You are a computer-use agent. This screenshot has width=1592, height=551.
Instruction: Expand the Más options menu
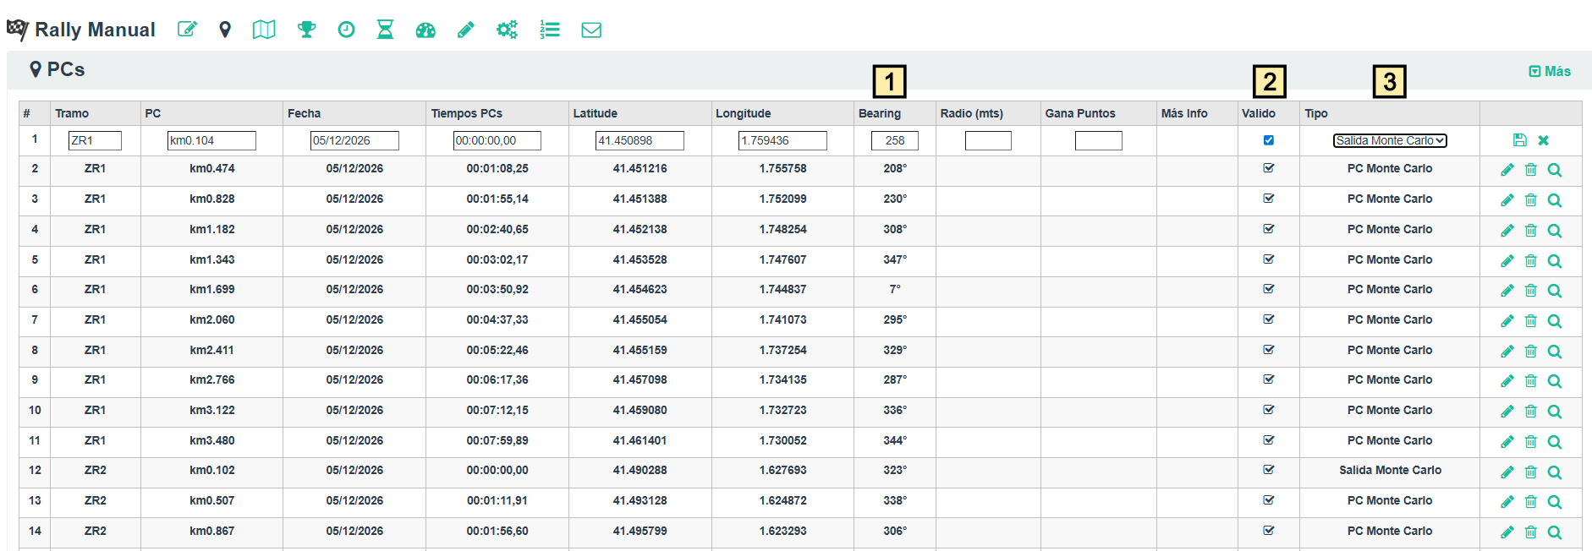[x=1550, y=71]
